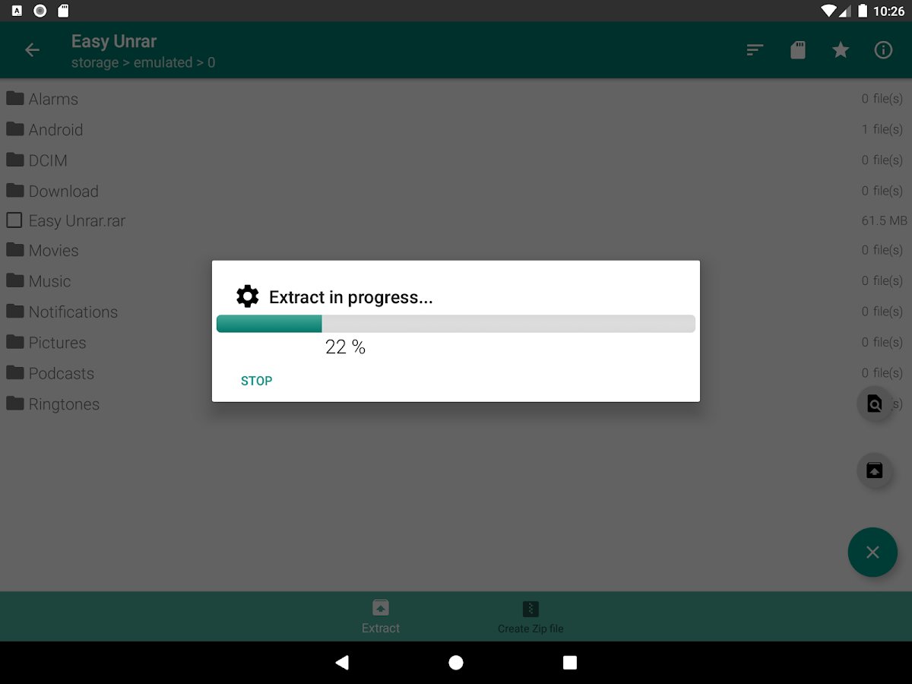Select Extract in the bottom bar
912x684 pixels.
[x=381, y=616]
